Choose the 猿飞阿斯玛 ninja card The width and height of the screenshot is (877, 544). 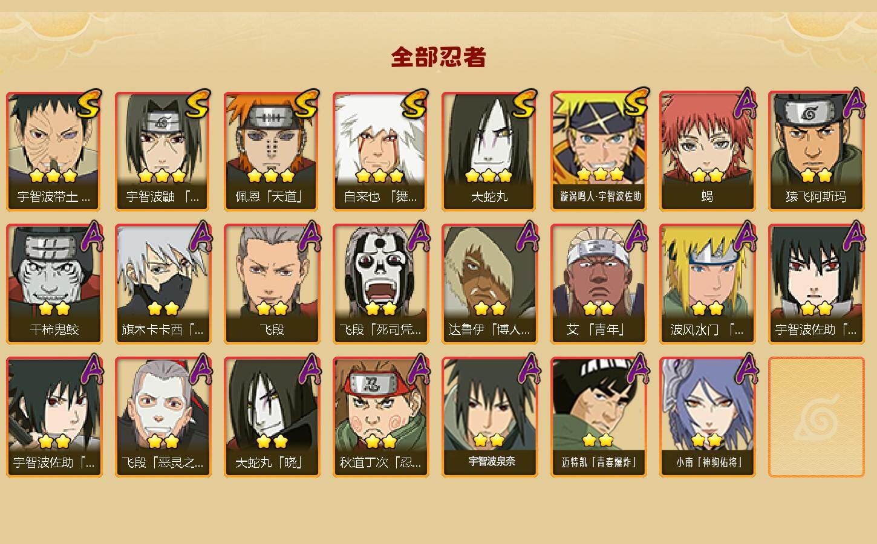[x=816, y=151]
